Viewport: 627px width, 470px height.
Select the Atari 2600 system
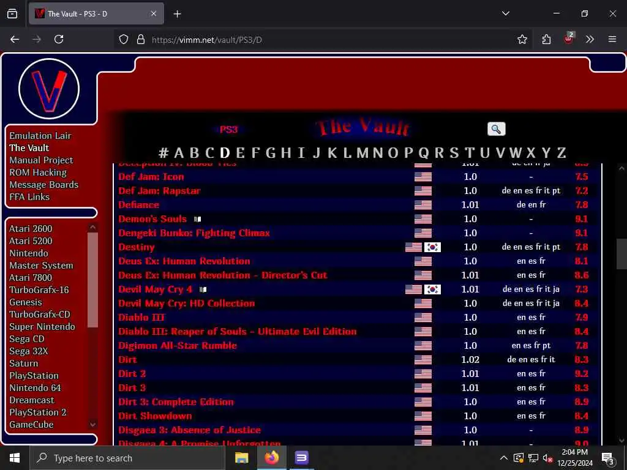coord(31,229)
